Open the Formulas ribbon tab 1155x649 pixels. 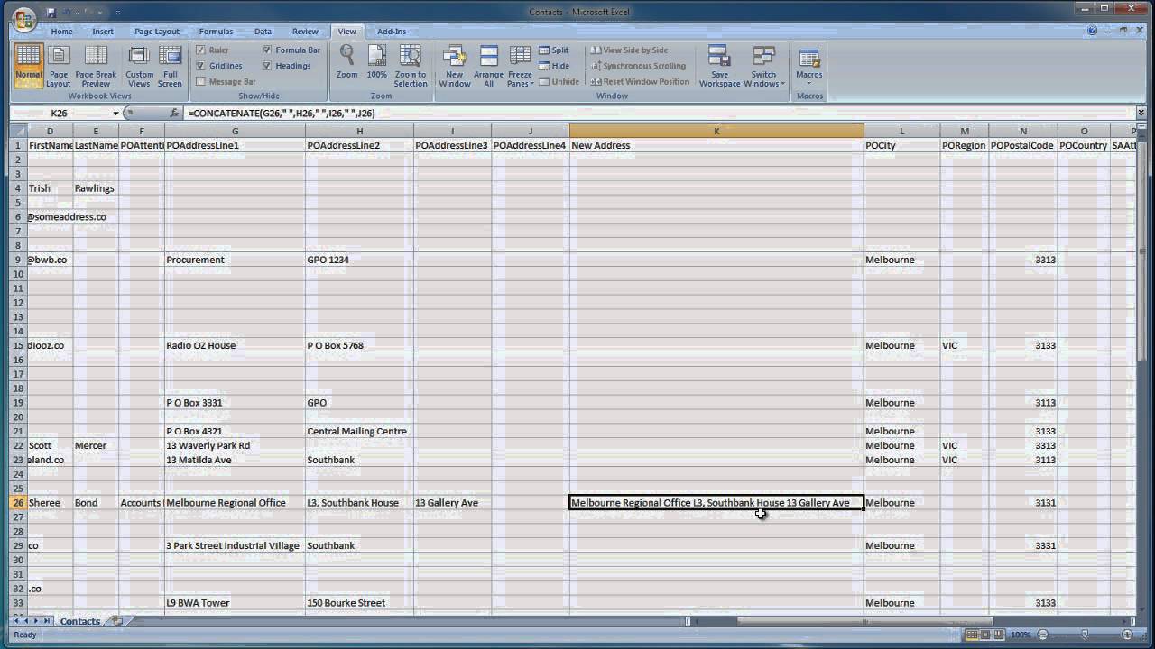216,32
